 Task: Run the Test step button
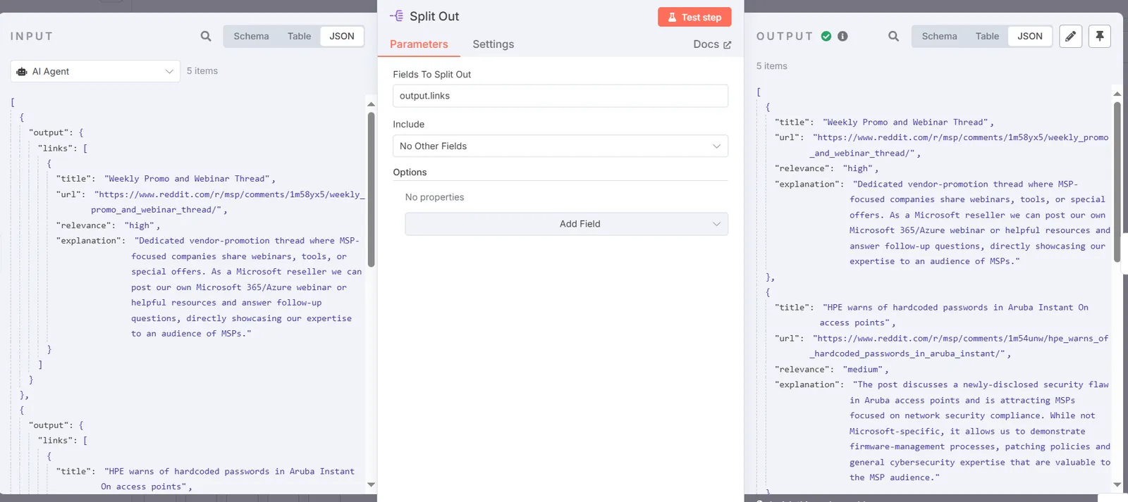[x=694, y=17]
